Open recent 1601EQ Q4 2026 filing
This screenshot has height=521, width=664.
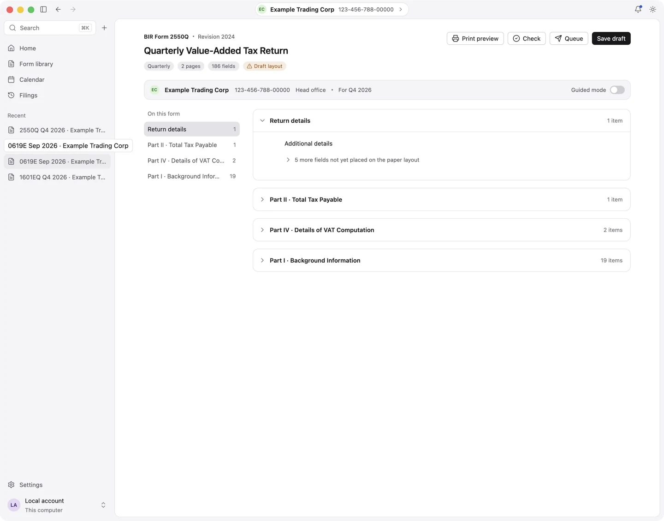[57, 177]
